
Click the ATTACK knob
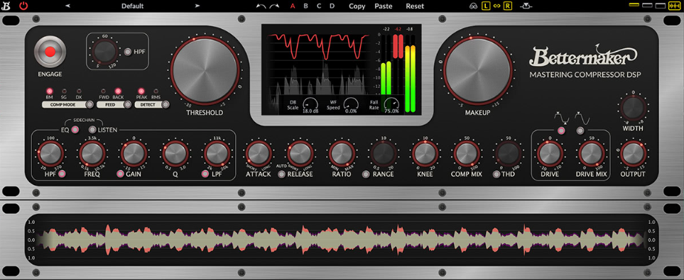pos(259,153)
